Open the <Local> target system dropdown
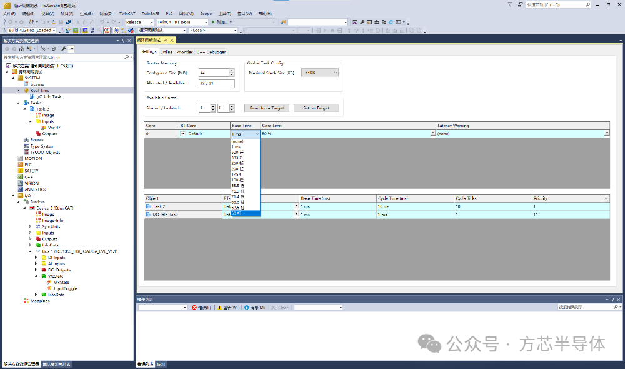625x369 pixels. (x=235, y=30)
